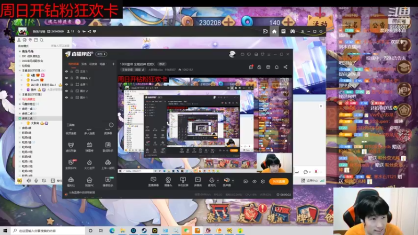Open the 全民乐PK tool
Screen dimensions: 418x235
coord(71,164)
